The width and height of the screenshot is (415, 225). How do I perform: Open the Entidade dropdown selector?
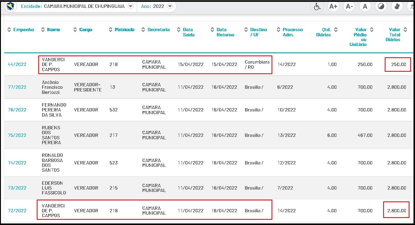pyautogui.click(x=130, y=6)
